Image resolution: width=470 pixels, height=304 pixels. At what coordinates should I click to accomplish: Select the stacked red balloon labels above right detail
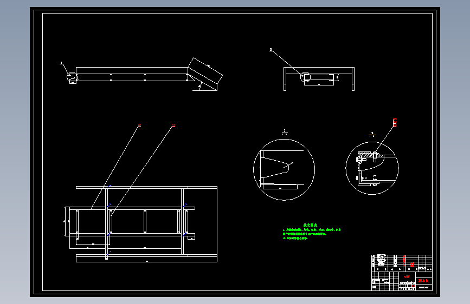(395, 122)
